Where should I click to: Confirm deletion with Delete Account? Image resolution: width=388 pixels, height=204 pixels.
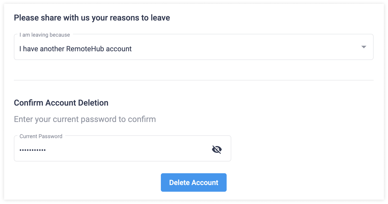pos(193,182)
